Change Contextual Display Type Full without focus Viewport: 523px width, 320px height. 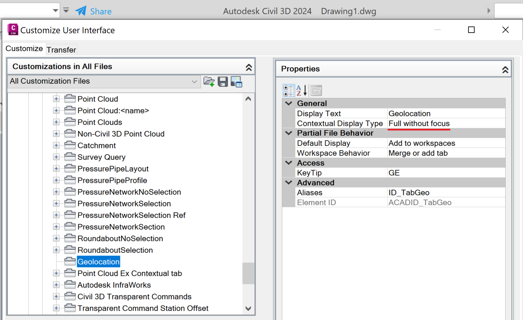coord(419,123)
